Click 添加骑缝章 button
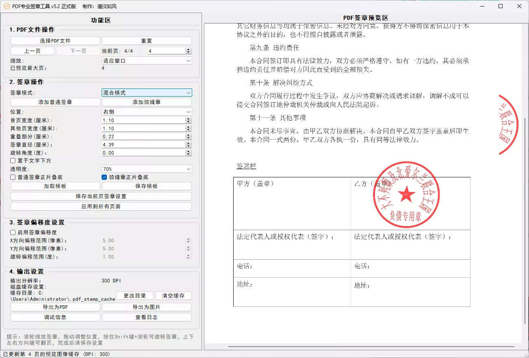529x358 pixels. pos(147,102)
